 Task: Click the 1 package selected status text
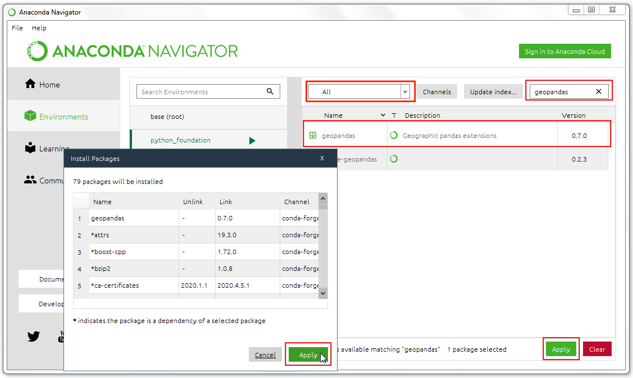click(x=477, y=349)
